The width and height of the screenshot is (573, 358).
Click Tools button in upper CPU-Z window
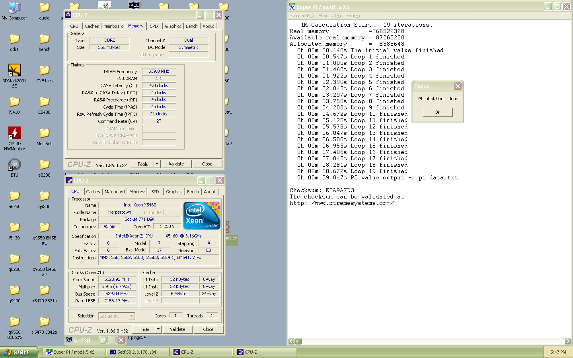click(142, 164)
